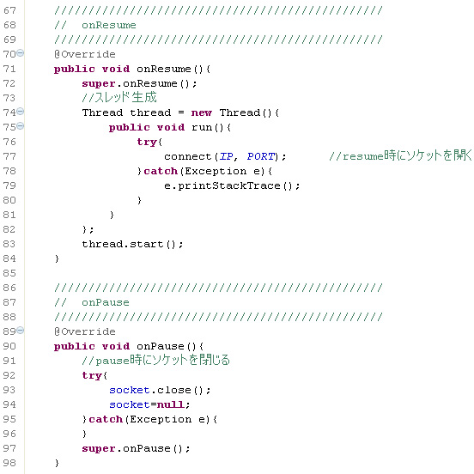474x474 pixels.
Task: Collapse the run() method fold at line 75
Action: pos(21,125)
